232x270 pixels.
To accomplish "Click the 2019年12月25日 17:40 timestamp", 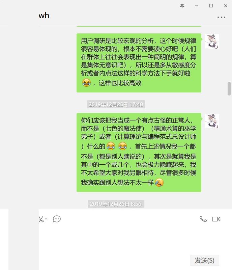I will (x=116, y=104).
